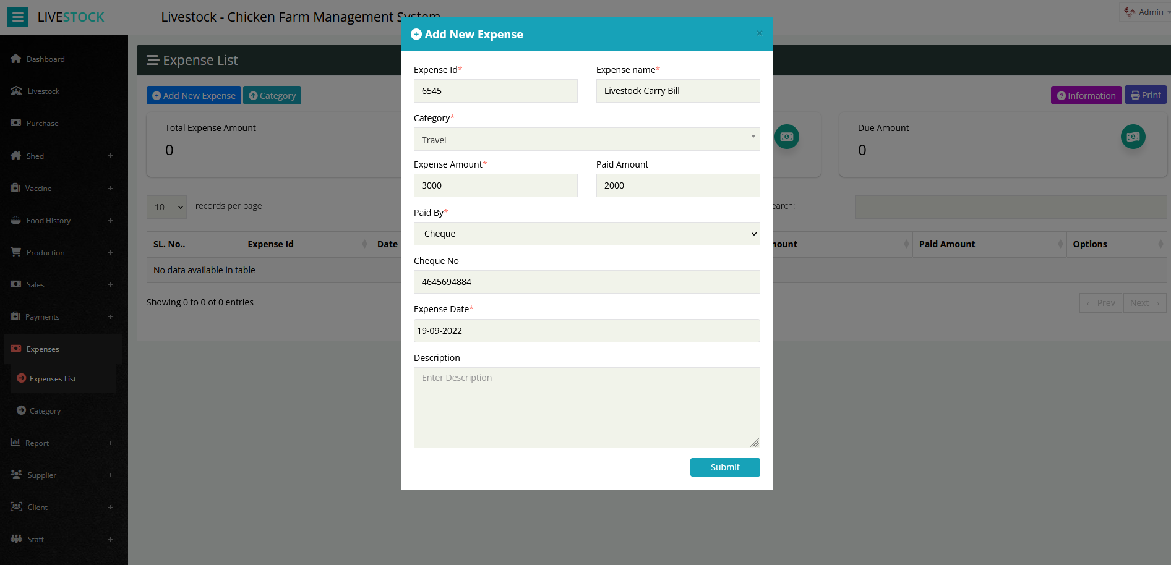Click the hamburger menu icon beside LIVESTOCK

(x=18, y=17)
